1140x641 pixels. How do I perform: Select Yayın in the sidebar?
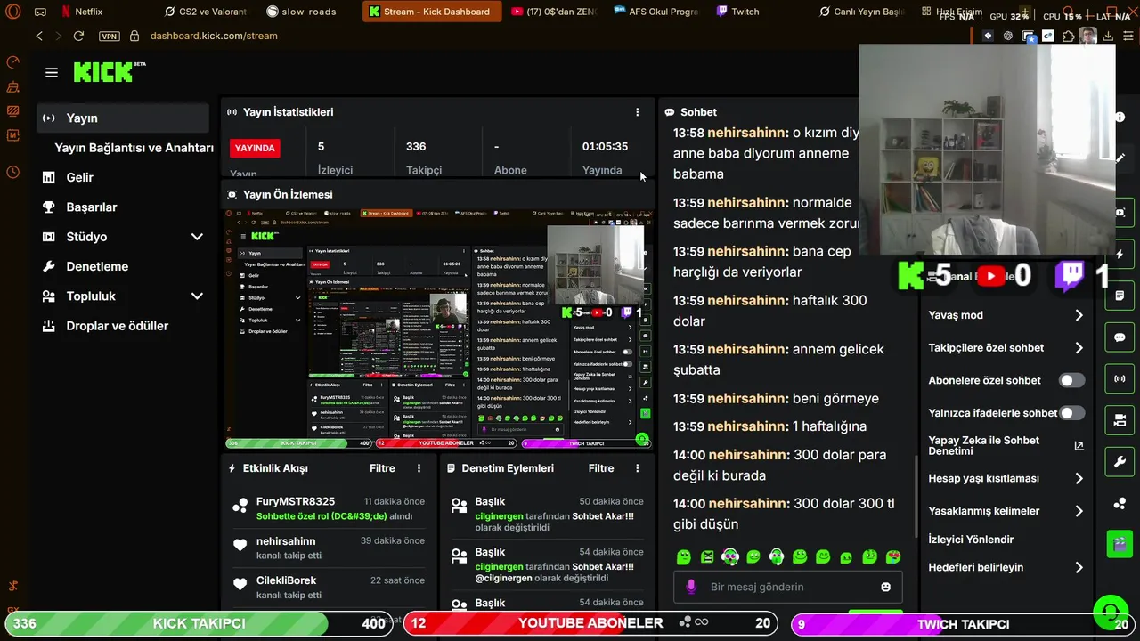pyautogui.click(x=122, y=118)
